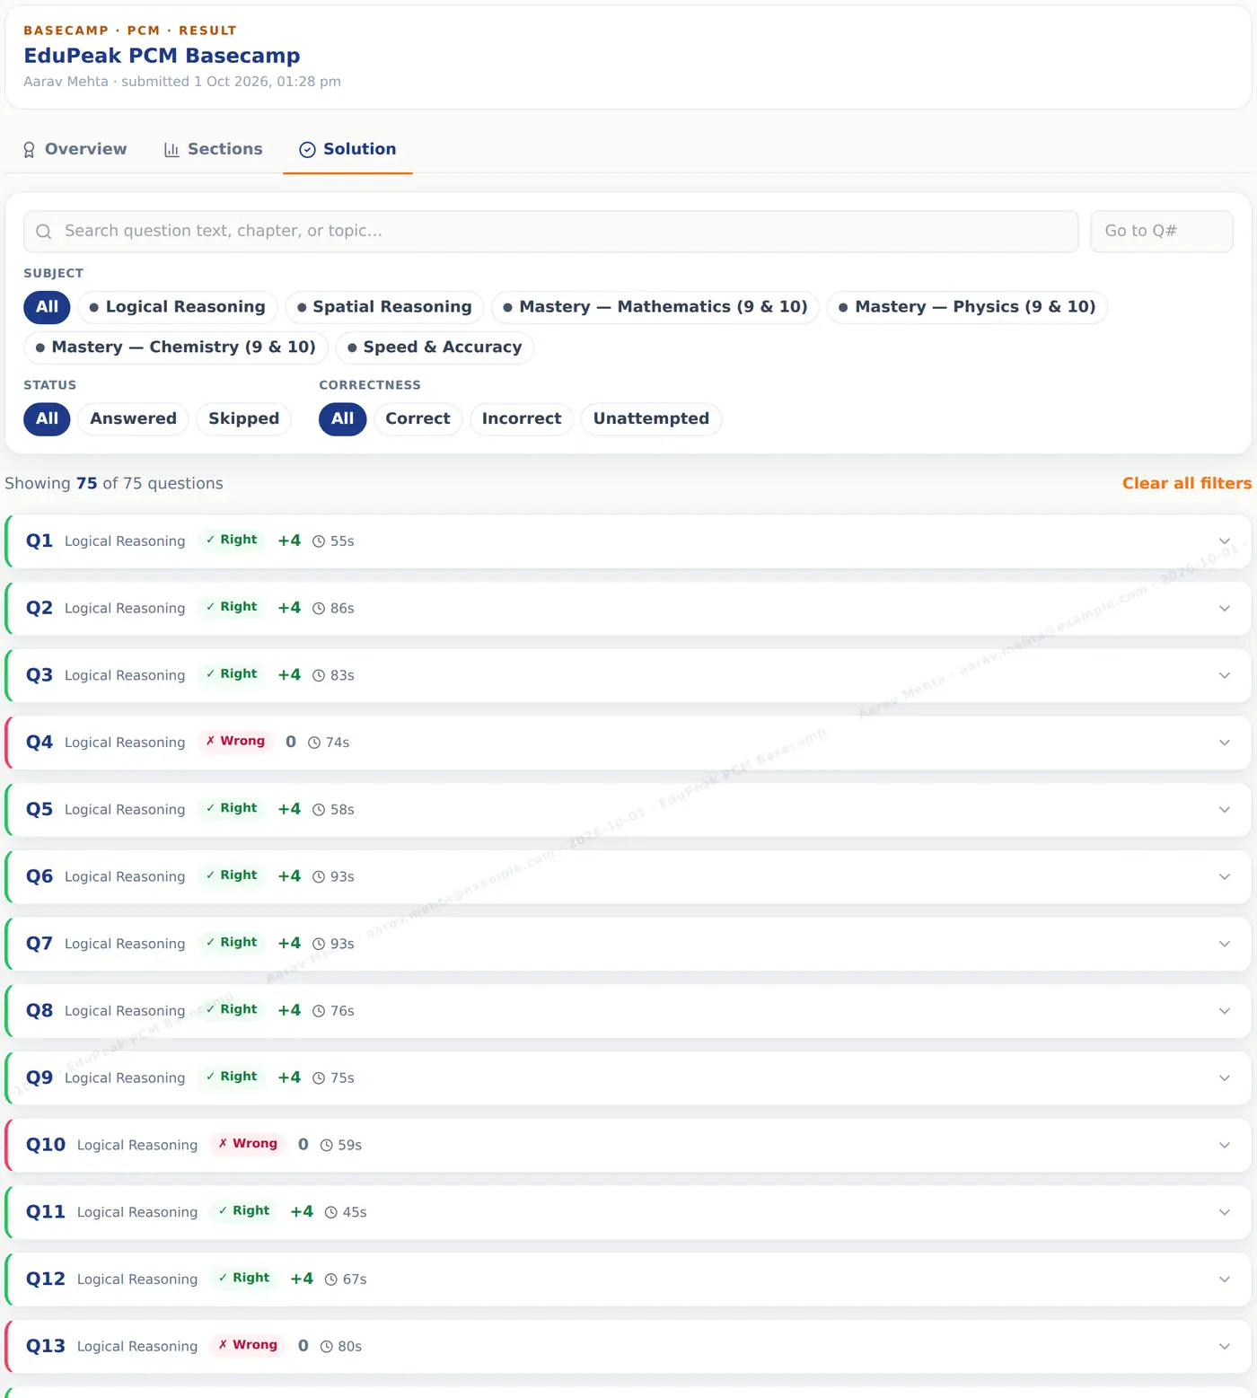
Task: Expand question Q8 chevron
Action: click(1225, 1011)
